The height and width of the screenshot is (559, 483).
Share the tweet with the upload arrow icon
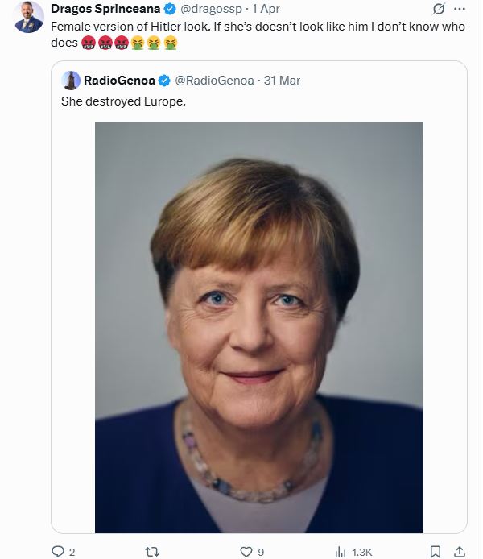460,552
